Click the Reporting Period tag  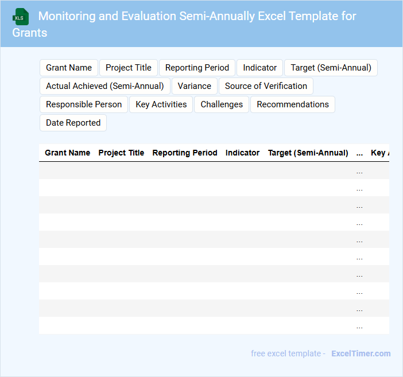coord(197,68)
